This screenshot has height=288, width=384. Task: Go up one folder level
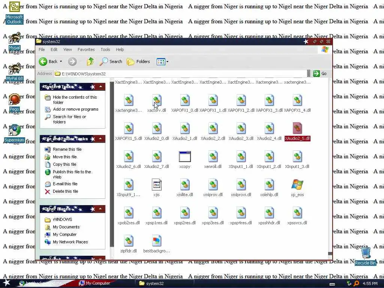click(x=90, y=61)
